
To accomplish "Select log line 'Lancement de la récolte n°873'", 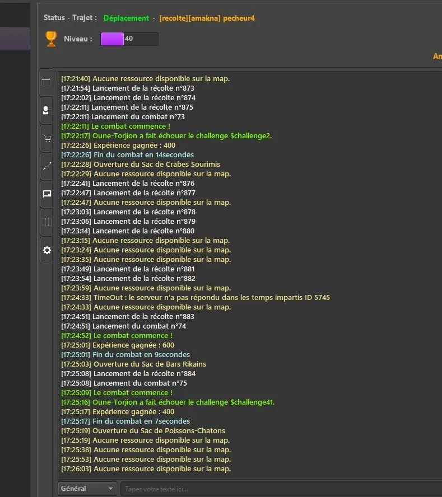I will click(128, 88).
